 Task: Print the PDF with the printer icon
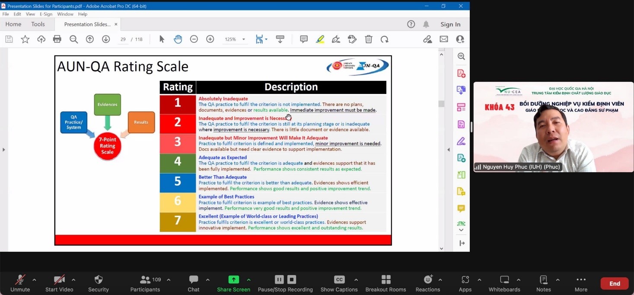pos(57,39)
